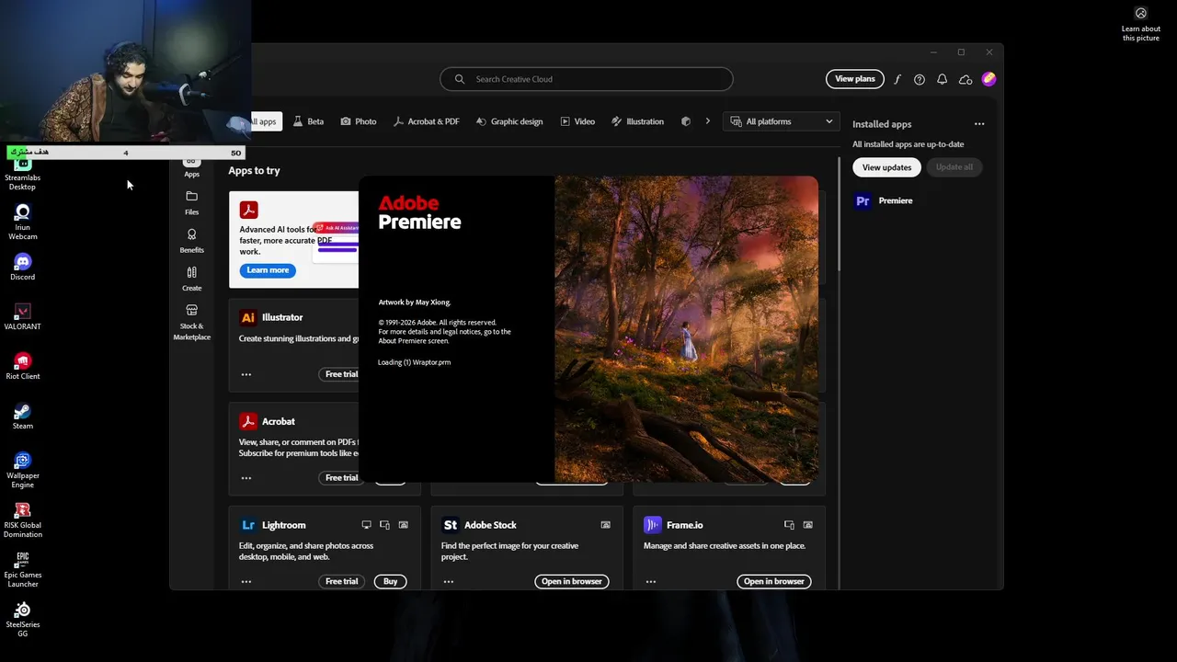Start Lightroom Free trial
Viewport: 1177px width, 662px height.
coord(342,581)
